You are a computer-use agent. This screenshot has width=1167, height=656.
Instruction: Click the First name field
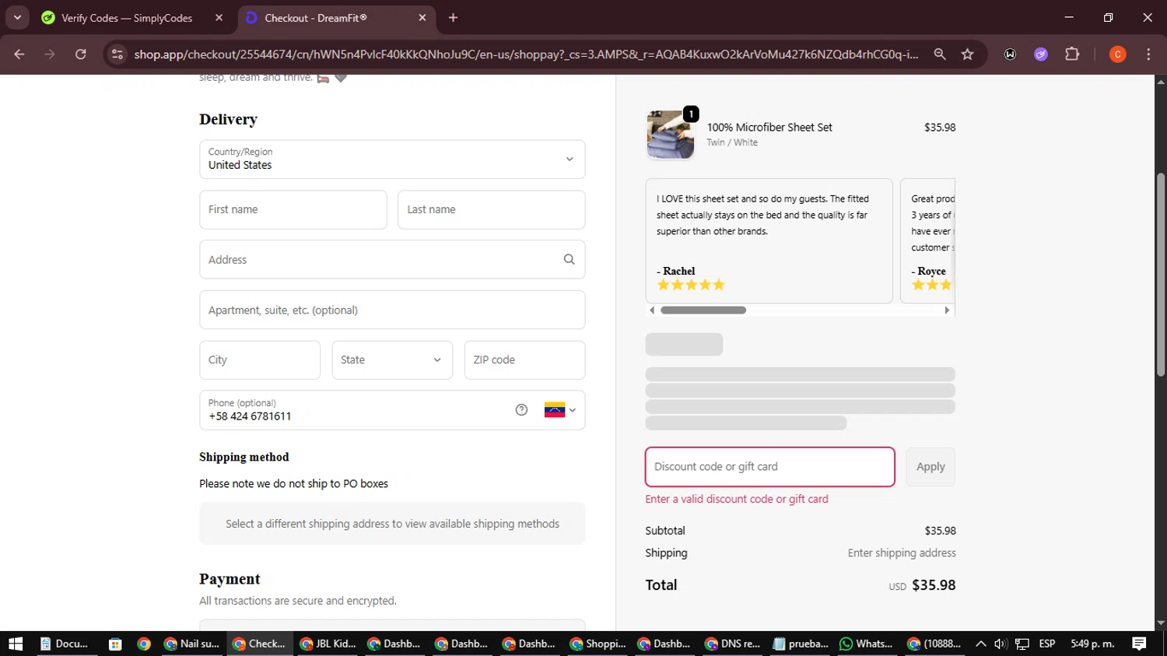[x=293, y=209]
